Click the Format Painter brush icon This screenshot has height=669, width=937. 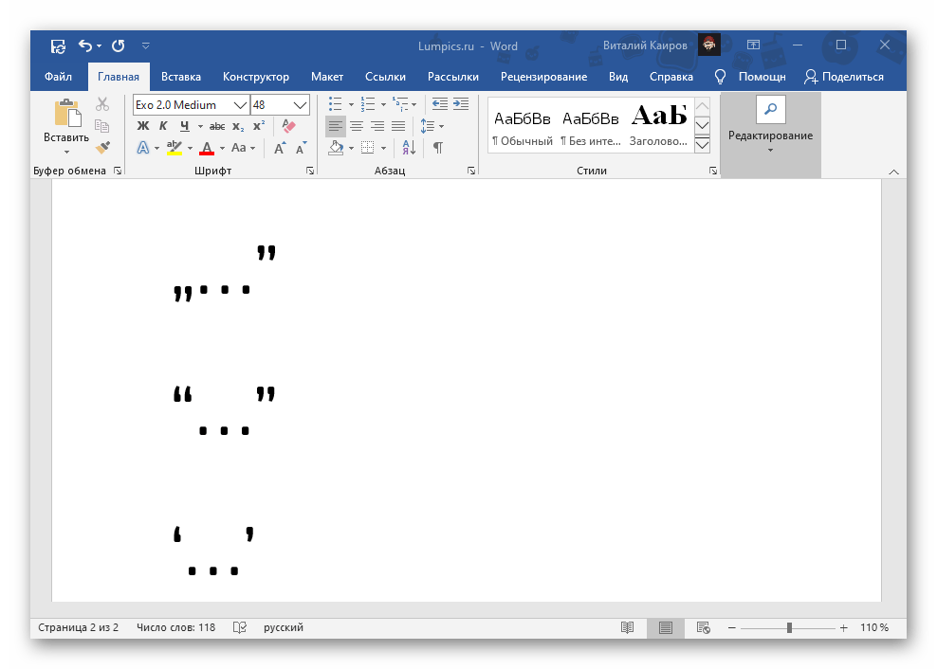(102, 148)
